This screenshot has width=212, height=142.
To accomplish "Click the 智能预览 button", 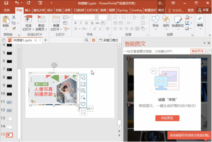I will point(197,51).
